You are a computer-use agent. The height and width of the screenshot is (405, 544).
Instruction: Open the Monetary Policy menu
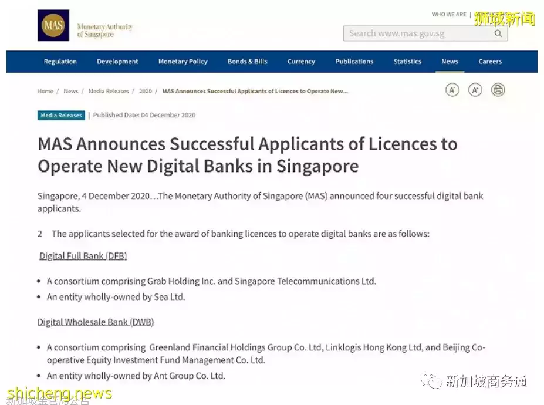[183, 62]
